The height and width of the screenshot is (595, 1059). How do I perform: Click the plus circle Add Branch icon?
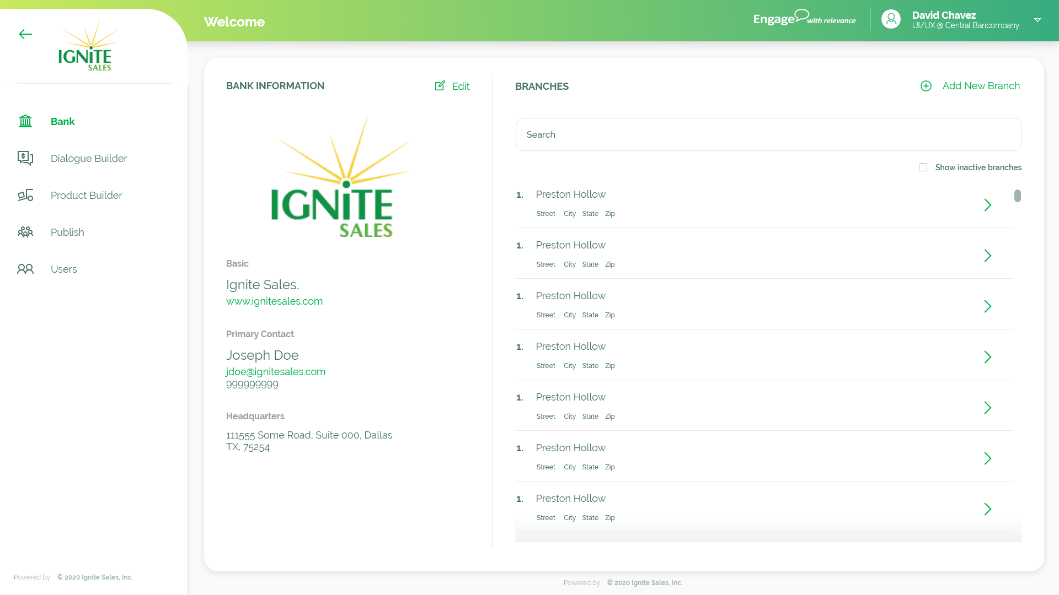coord(926,86)
